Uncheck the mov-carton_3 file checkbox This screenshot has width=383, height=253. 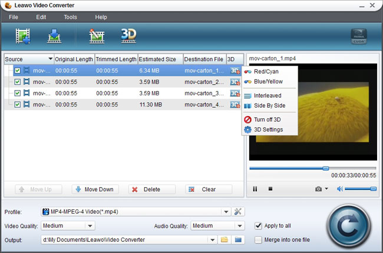pyautogui.click(x=17, y=93)
